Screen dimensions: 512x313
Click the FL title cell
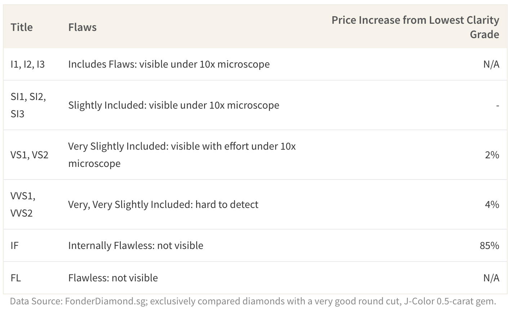(16, 278)
